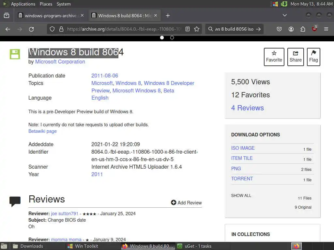Open the tracking protection shield icon
Image resolution: width=334 pixels, height=250 pixels.
coord(52,29)
